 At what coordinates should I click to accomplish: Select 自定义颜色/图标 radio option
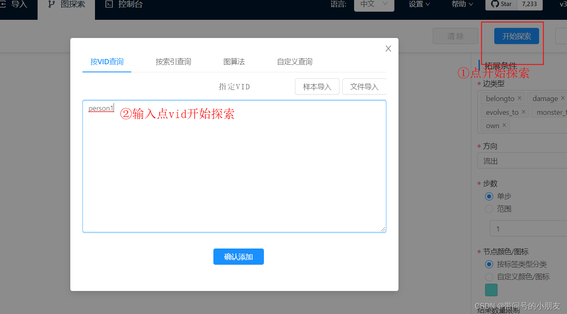489,277
